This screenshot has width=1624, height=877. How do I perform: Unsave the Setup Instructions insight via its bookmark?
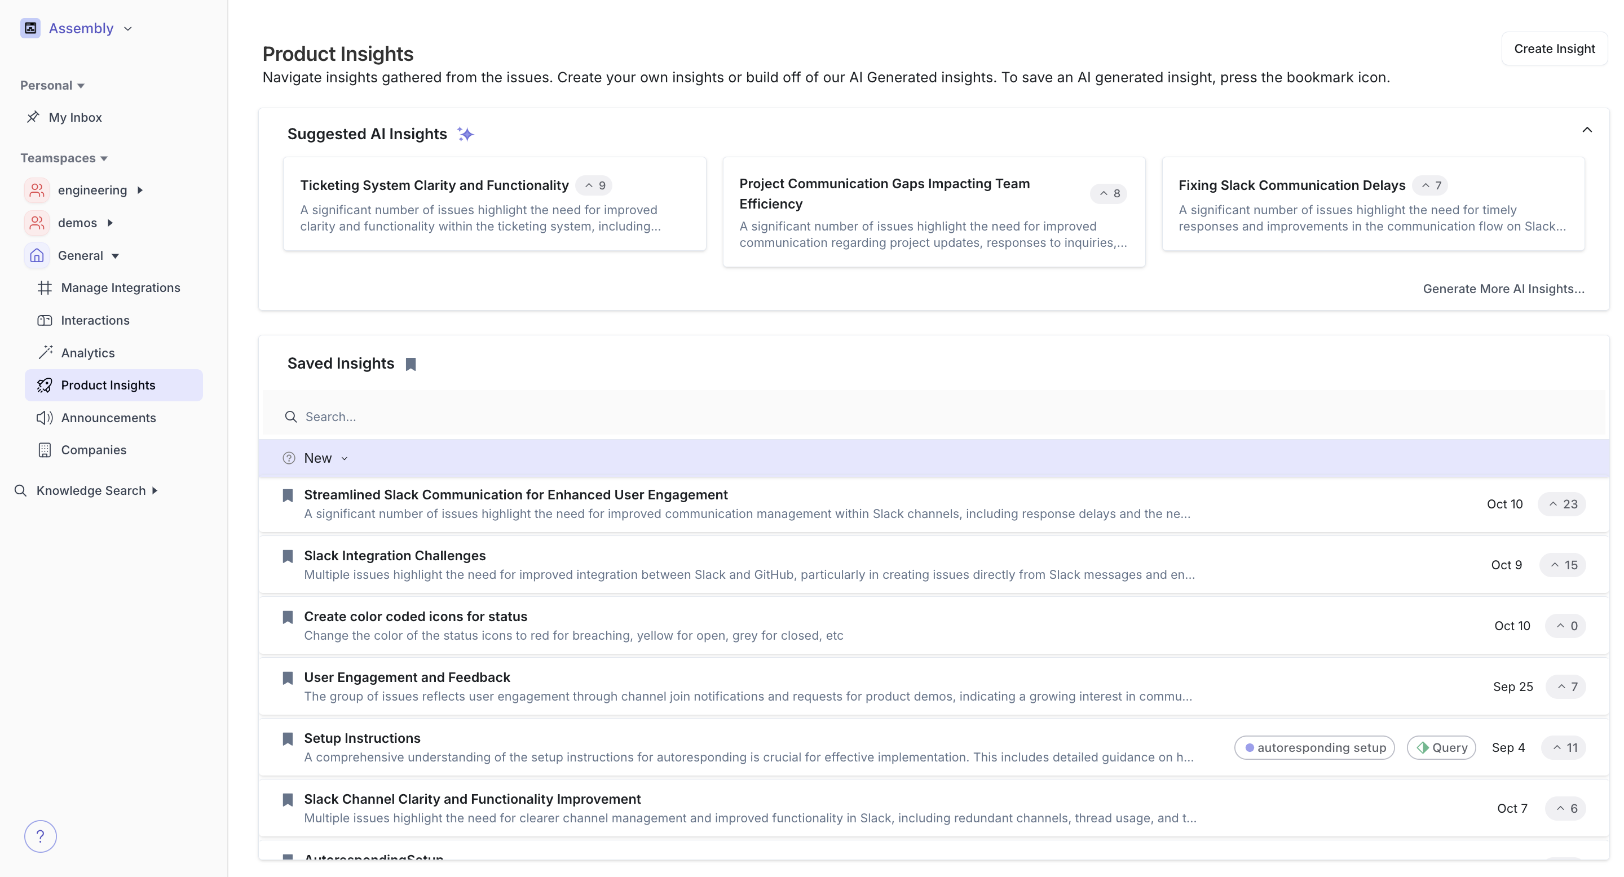[288, 739]
